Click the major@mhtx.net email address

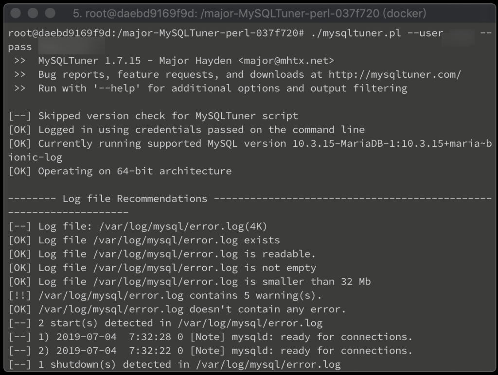coord(286,61)
